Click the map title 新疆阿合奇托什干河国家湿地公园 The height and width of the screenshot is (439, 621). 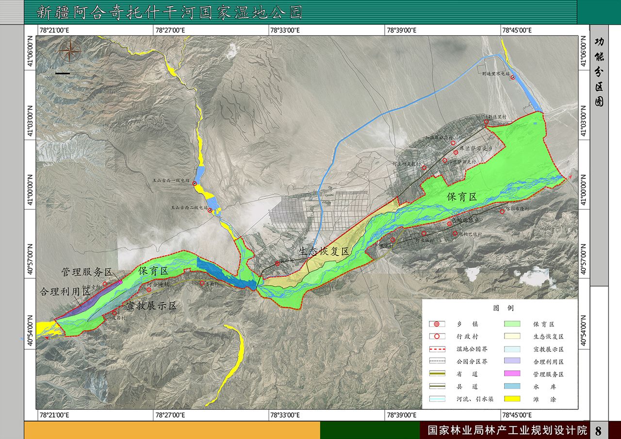coord(170,12)
